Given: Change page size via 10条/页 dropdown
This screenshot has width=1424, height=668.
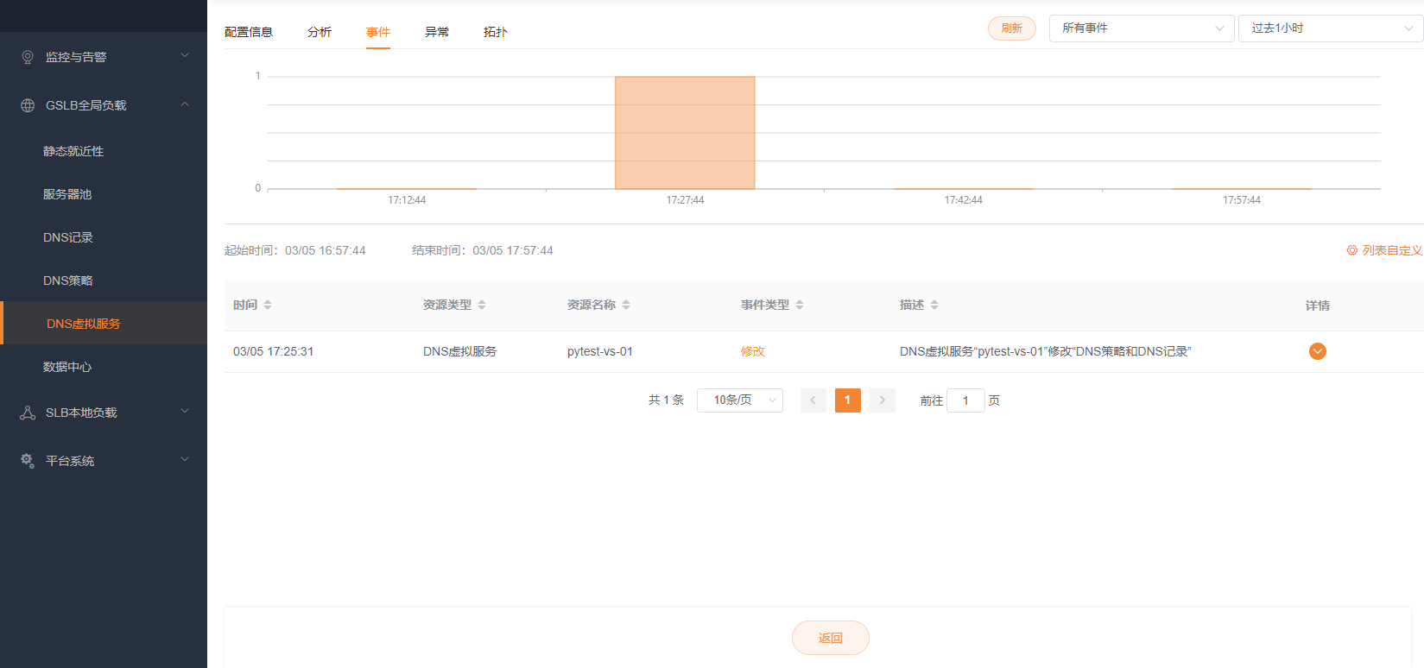Looking at the screenshot, I should coord(739,400).
